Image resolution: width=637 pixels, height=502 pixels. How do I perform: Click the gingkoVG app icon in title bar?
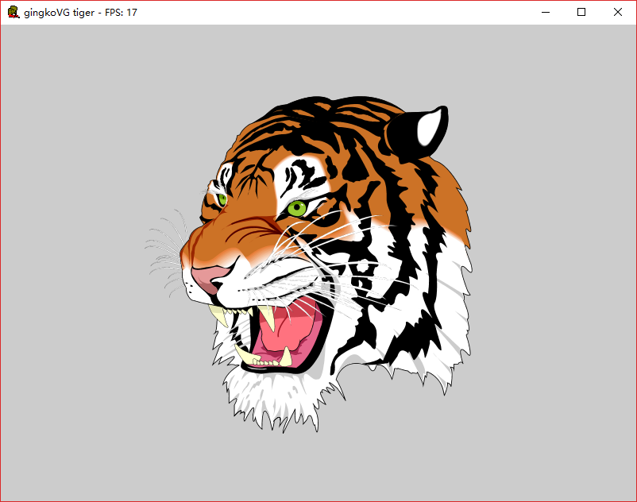click(x=14, y=12)
